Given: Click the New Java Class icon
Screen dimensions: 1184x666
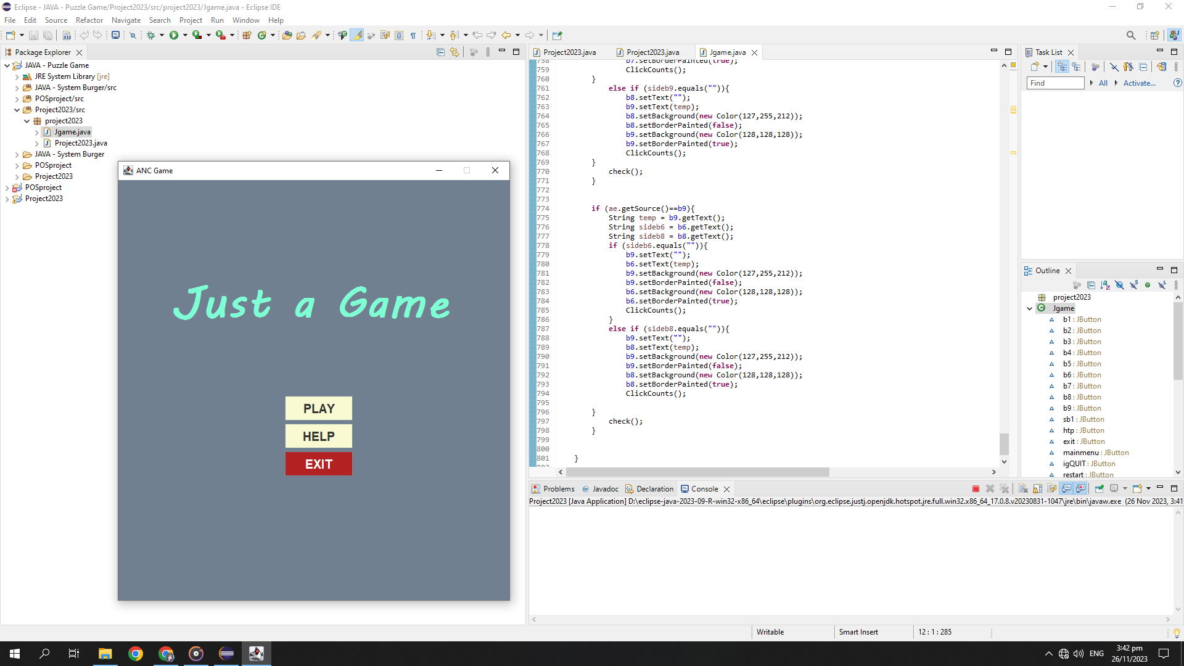Looking at the screenshot, I should pyautogui.click(x=261, y=35).
